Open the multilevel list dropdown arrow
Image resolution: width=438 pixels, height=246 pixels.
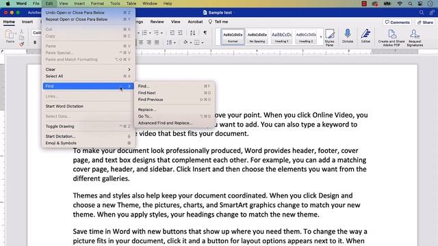(x=162, y=33)
